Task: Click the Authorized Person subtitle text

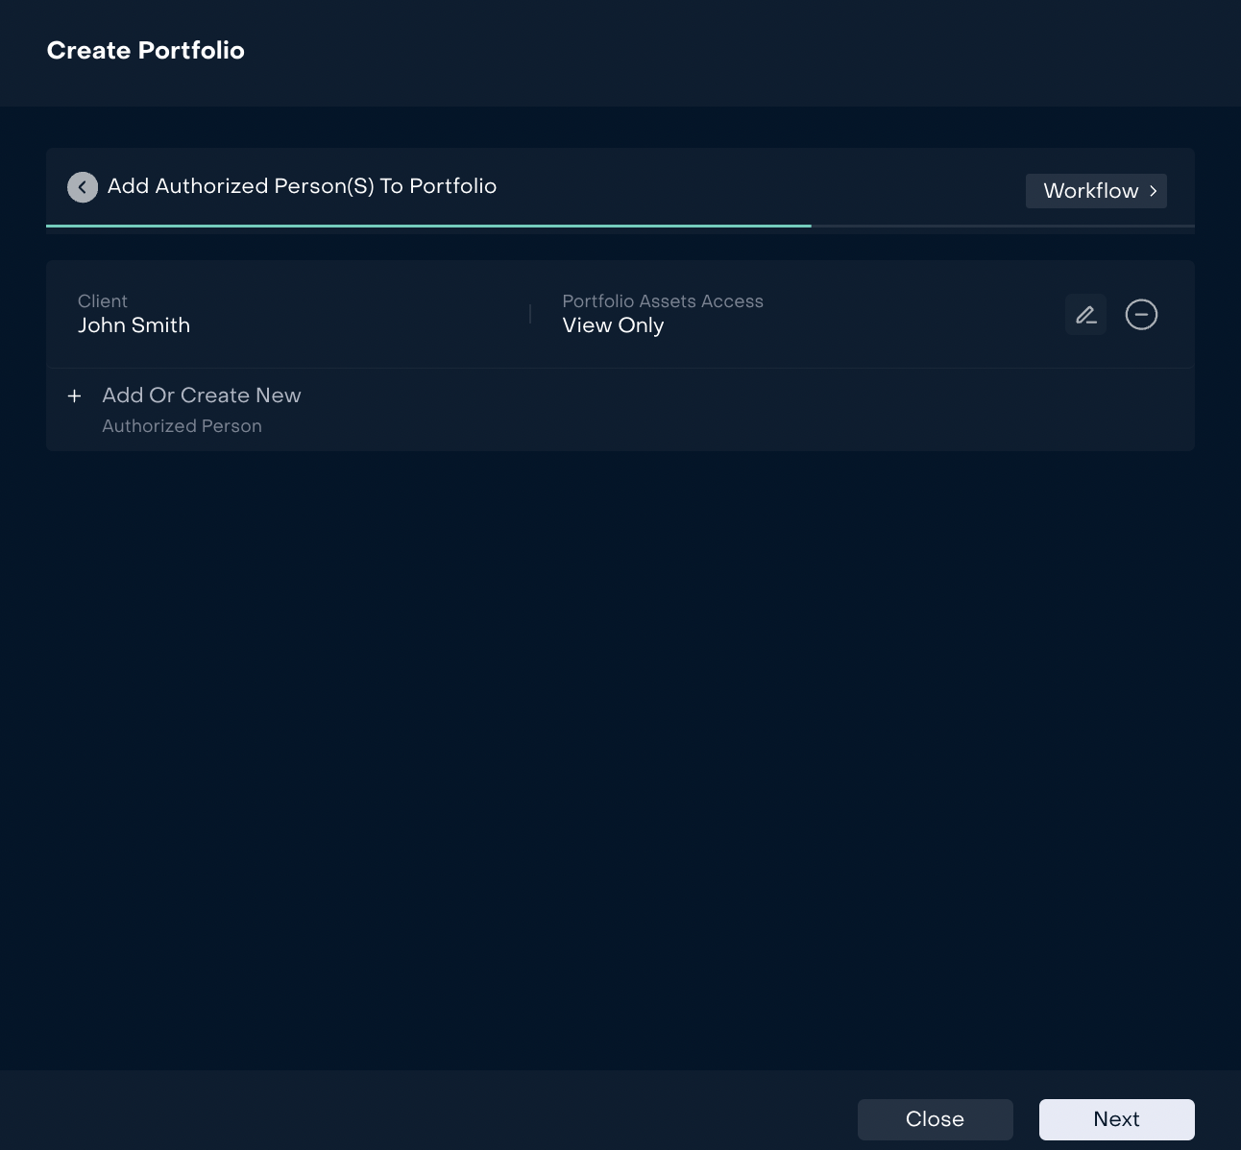Action: (182, 426)
